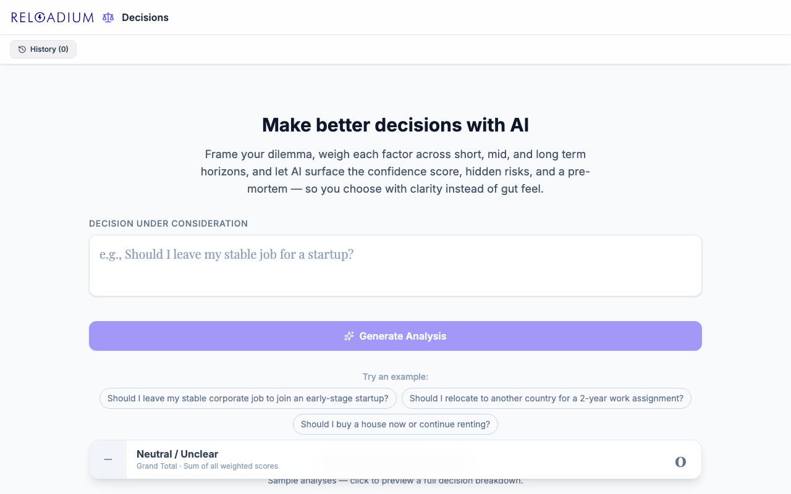Click the Decision Under Consideration label
The width and height of the screenshot is (791, 494).
(x=168, y=224)
